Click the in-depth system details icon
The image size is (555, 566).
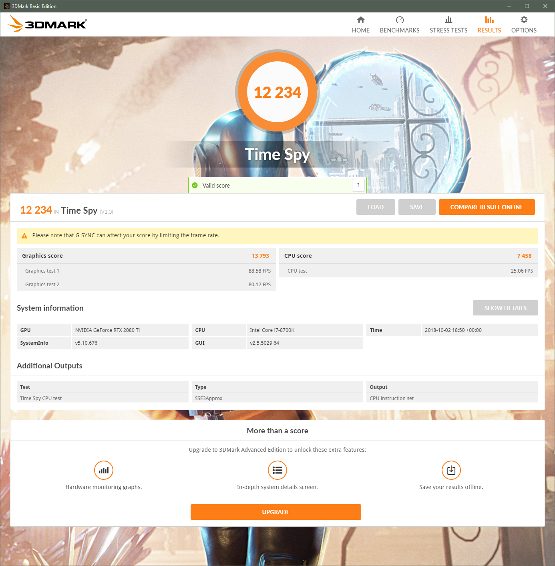pos(277,470)
